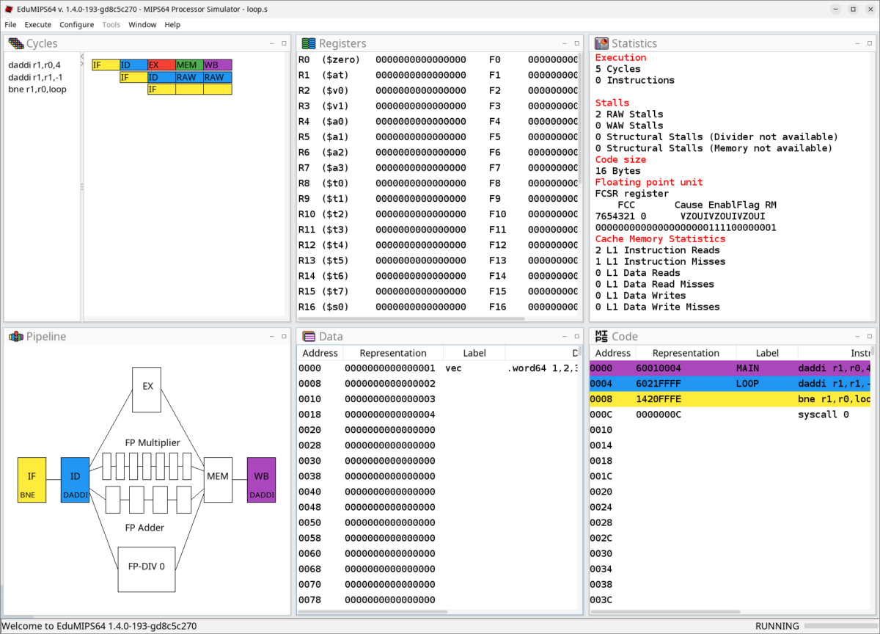
Task: Click the MIPS icon of the Code panel
Action: point(601,337)
